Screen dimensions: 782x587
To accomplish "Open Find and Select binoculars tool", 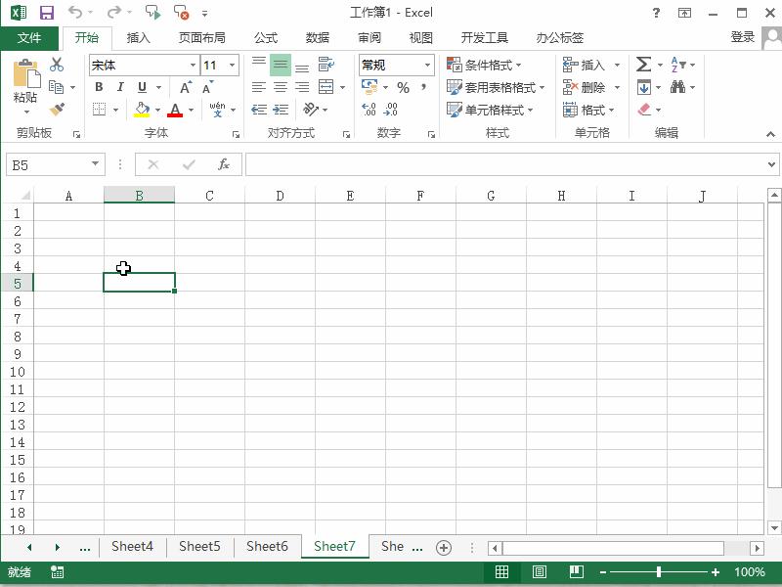I will [x=678, y=87].
